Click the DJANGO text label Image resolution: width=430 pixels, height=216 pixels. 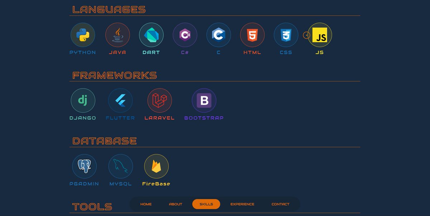pyautogui.click(x=83, y=118)
